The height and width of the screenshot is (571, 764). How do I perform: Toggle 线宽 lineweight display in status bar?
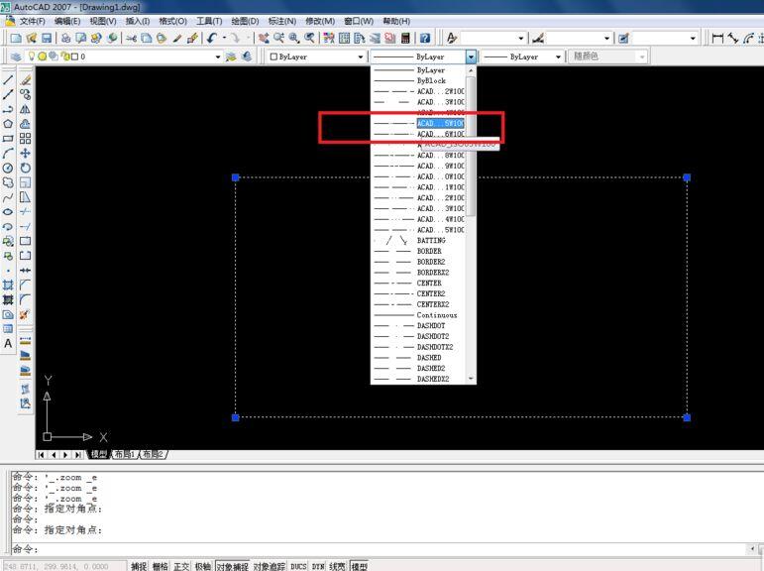point(337,566)
